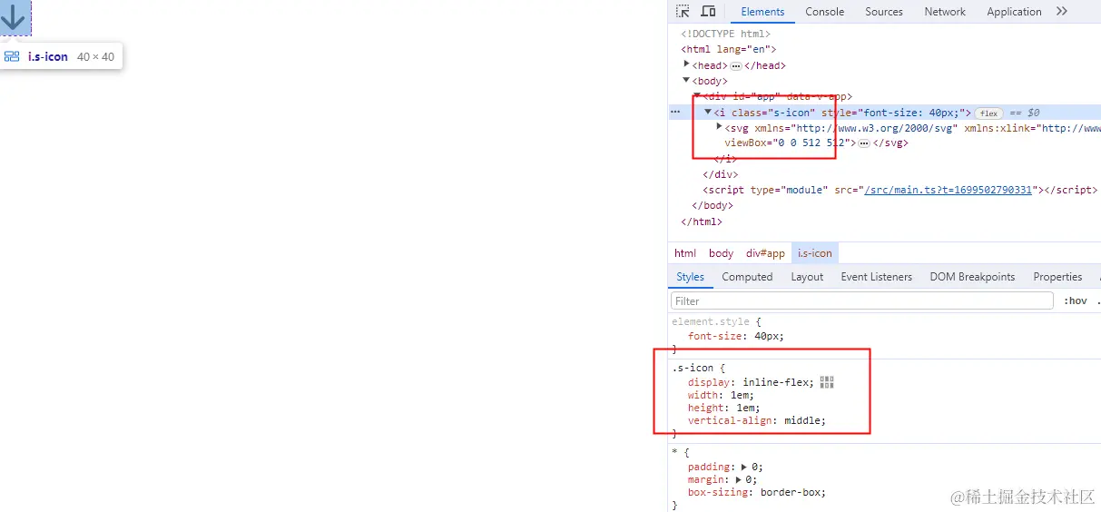Click the box-sizing border-box declaration

coord(757,492)
